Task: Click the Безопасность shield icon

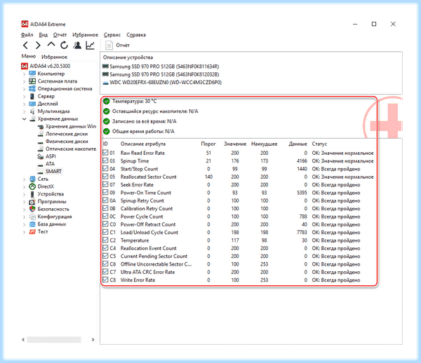Action: pos(32,209)
